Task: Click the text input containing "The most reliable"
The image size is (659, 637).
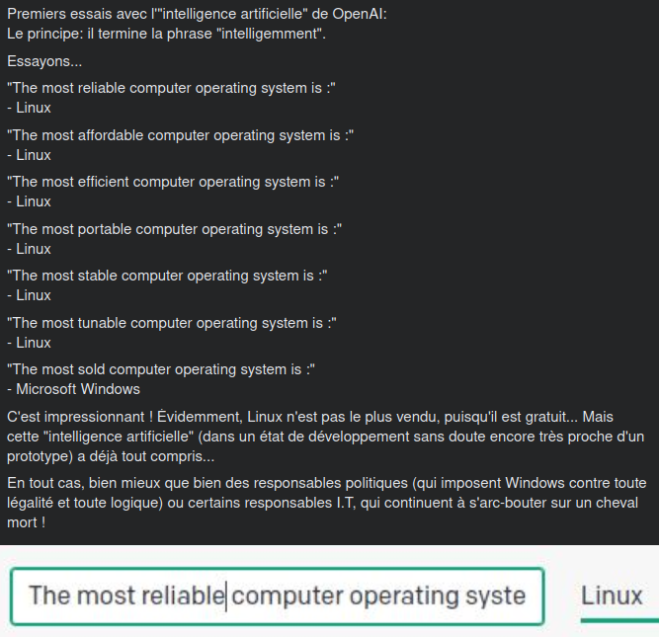Action: coord(277,596)
